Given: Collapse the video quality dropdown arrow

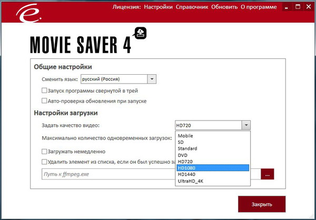Looking at the screenshot, I should click(x=245, y=125).
